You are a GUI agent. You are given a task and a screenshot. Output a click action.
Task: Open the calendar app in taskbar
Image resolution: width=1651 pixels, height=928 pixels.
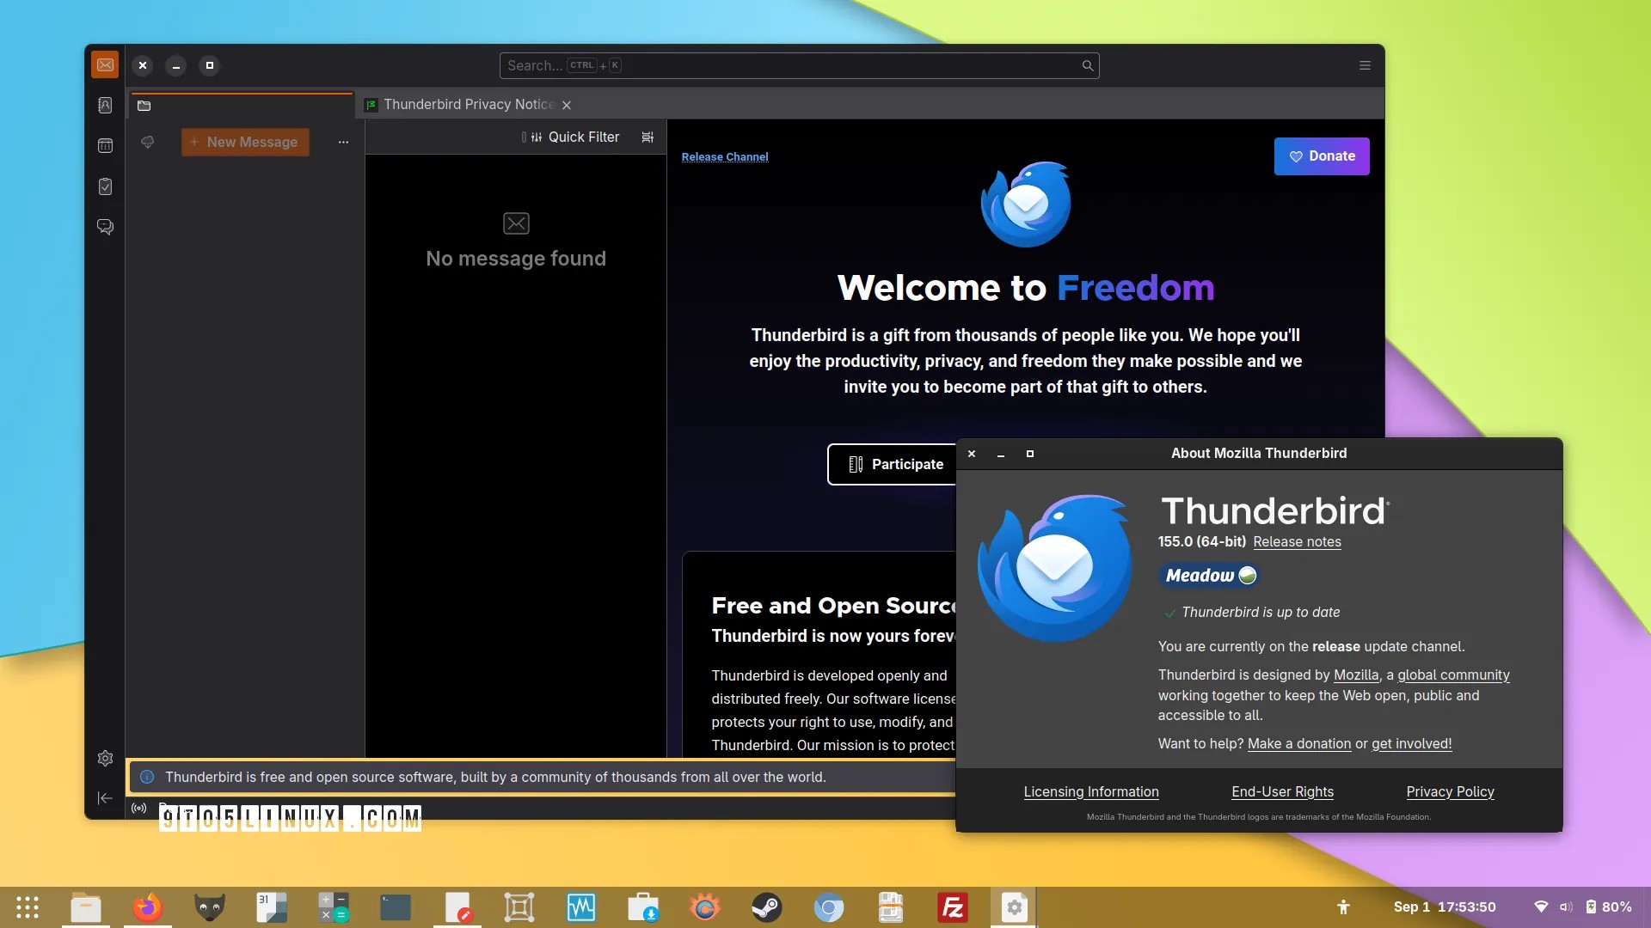272,907
